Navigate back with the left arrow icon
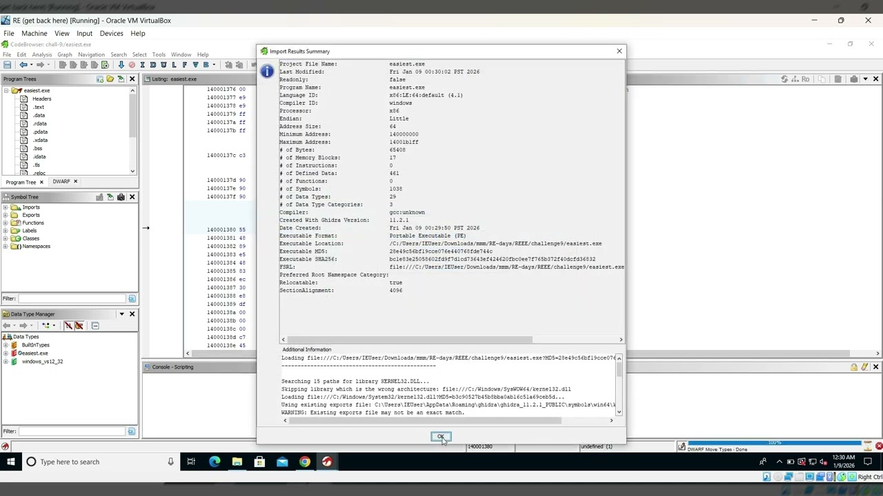The height and width of the screenshot is (496, 883). 23,65
